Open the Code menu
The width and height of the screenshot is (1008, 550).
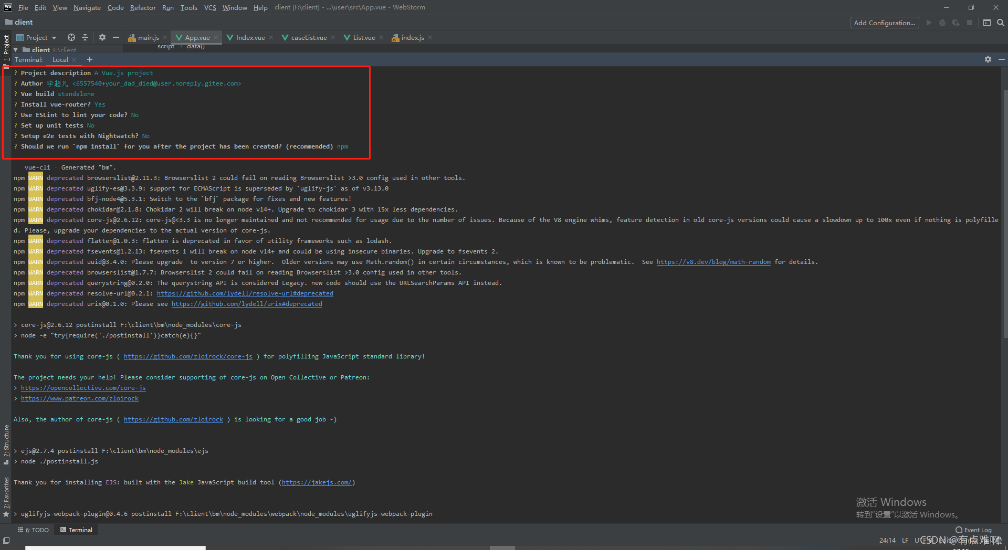tap(115, 7)
